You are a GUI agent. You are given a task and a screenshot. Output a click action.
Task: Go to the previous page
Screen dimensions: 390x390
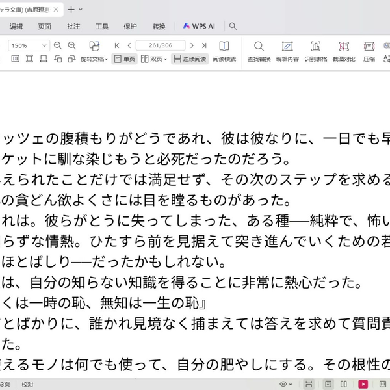coord(129,45)
